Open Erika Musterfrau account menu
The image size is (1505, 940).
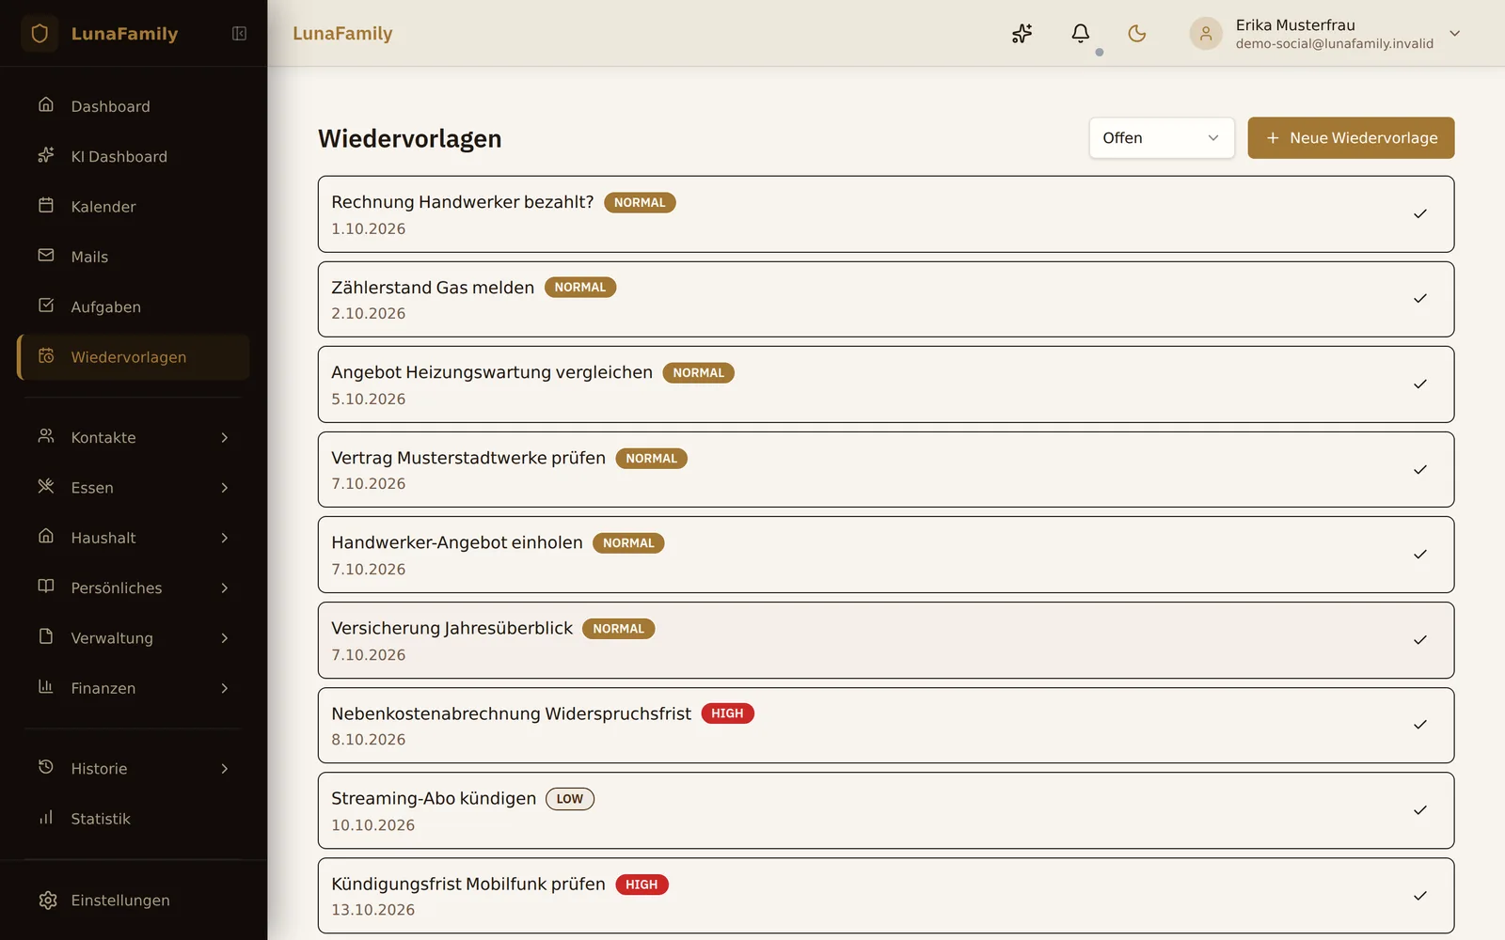[1325, 34]
